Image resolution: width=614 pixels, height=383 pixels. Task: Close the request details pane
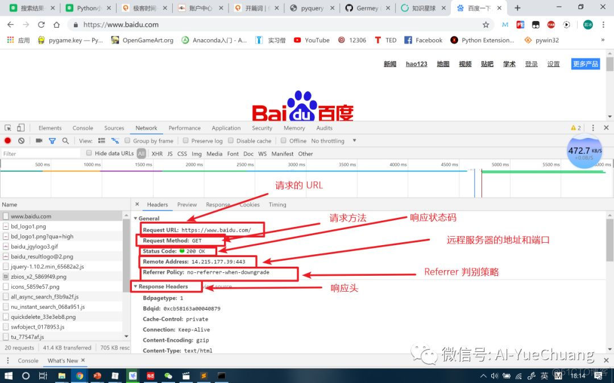137,204
